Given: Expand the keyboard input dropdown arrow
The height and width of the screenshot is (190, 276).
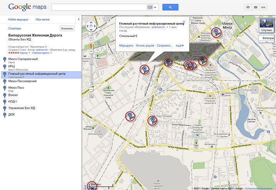Looking at the screenshot, I should (x=155, y=7).
